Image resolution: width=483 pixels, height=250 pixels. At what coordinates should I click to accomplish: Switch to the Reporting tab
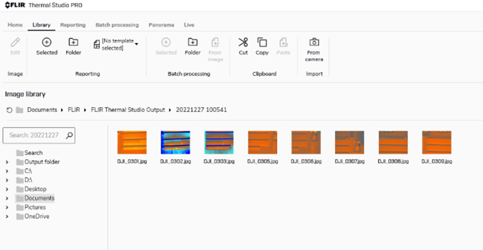coord(73,25)
